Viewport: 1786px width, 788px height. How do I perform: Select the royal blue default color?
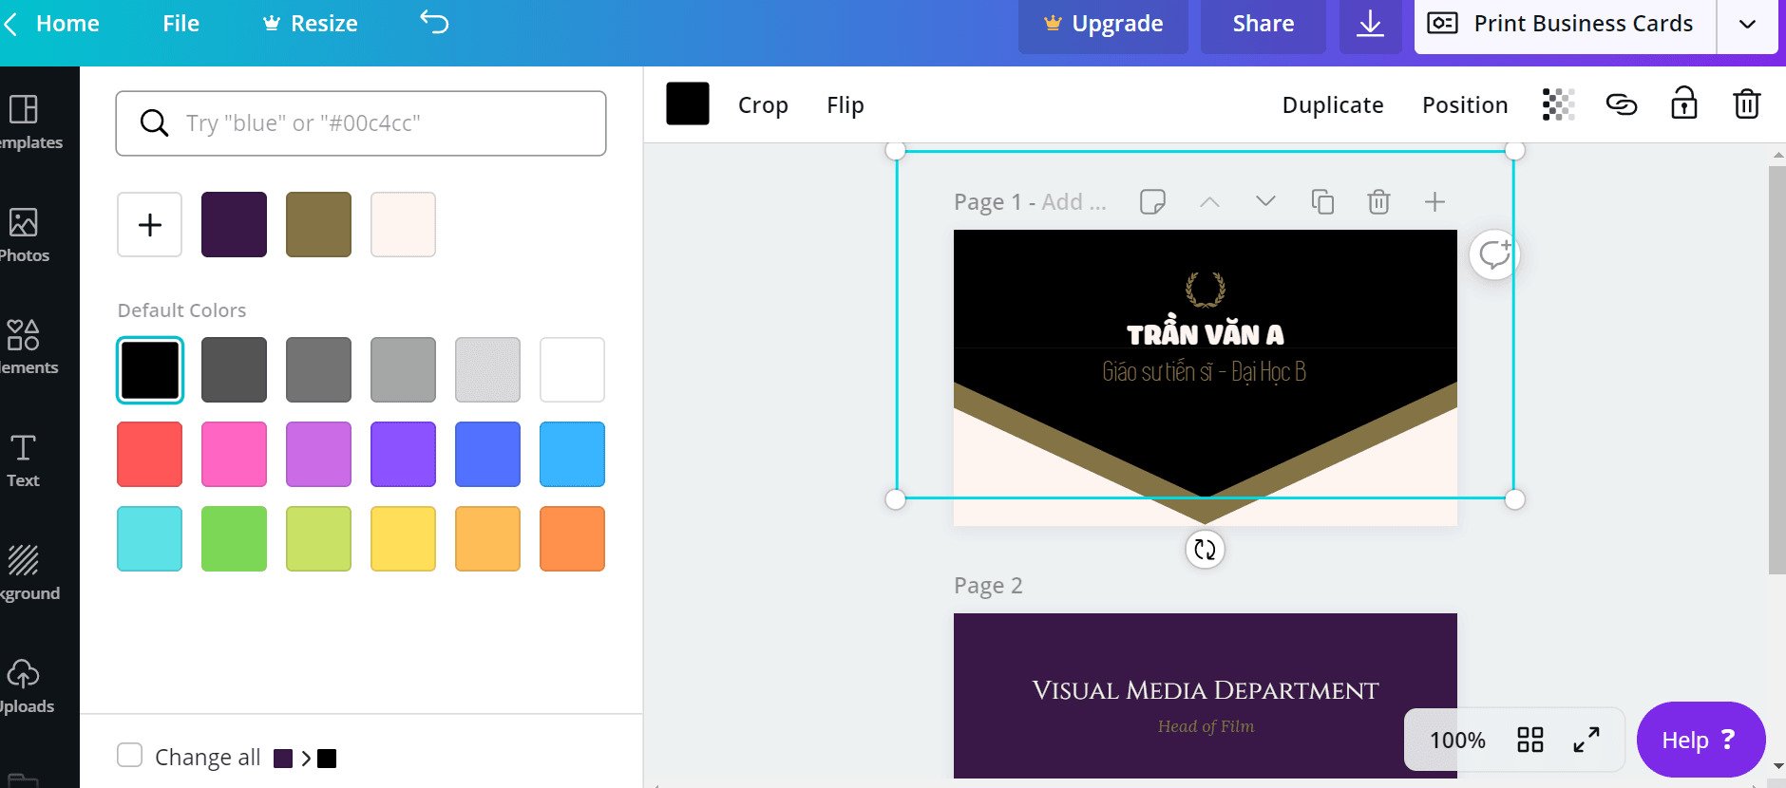click(x=487, y=454)
